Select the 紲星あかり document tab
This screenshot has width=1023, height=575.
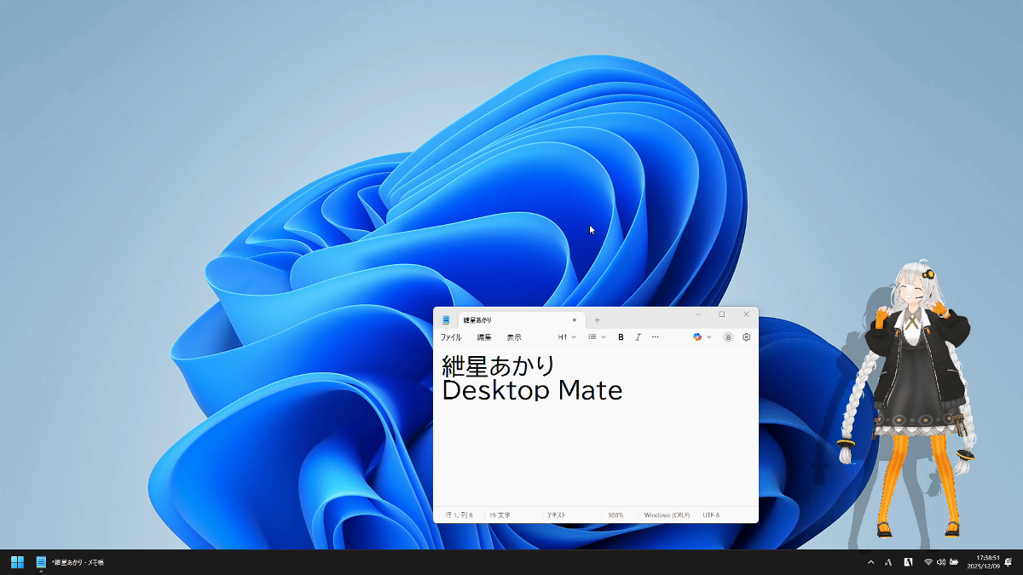pyautogui.click(x=511, y=320)
